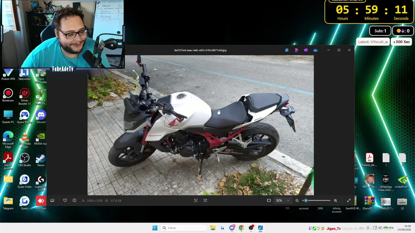The image size is (415, 233).
Task: Select the WhatsApp Video file on desktop
Action: [386, 183]
